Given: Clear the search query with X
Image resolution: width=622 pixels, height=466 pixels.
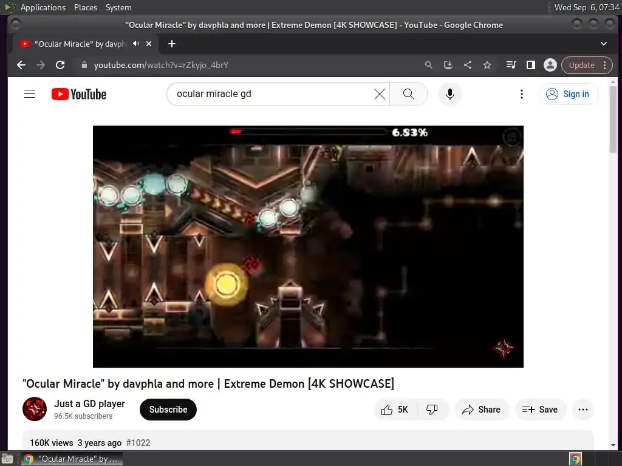Looking at the screenshot, I should [x=380, y=94].
